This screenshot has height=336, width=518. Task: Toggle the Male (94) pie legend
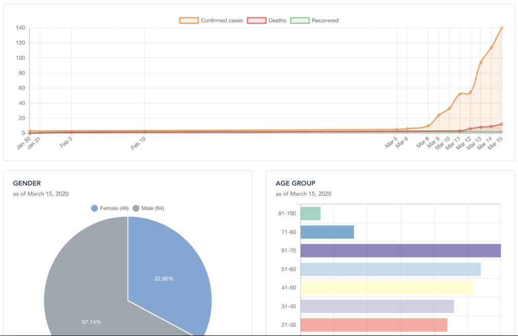(148, 208)
